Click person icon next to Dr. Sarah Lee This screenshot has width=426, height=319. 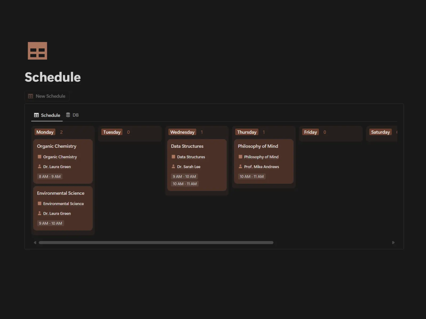click(x=173, y=166)
